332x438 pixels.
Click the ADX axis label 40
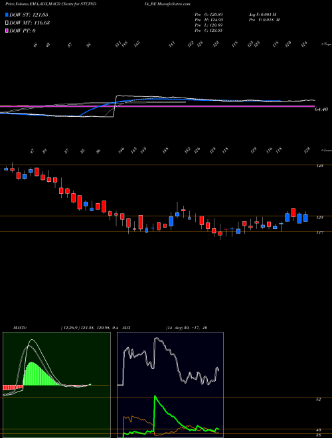click(318, 430)
